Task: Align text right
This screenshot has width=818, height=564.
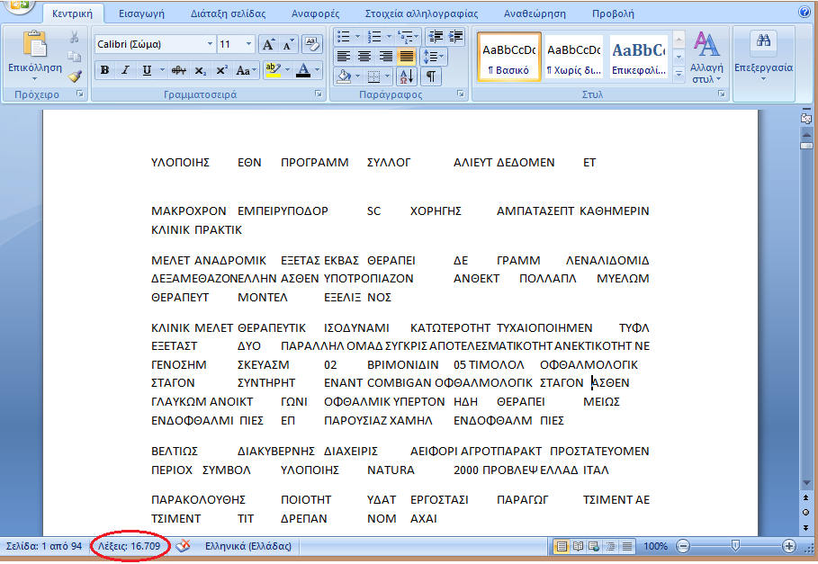Action: pos(385,57)
